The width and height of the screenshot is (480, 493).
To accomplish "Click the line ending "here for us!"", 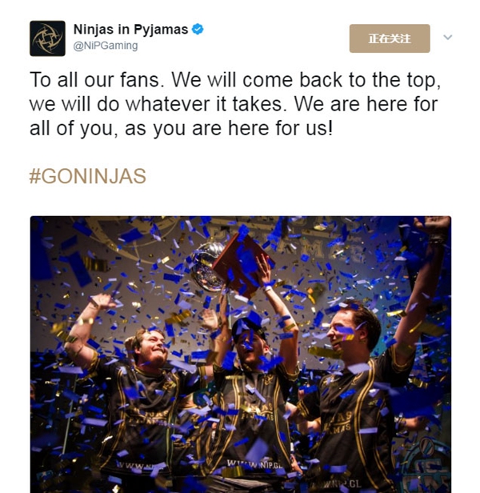I will coord(181,129).
